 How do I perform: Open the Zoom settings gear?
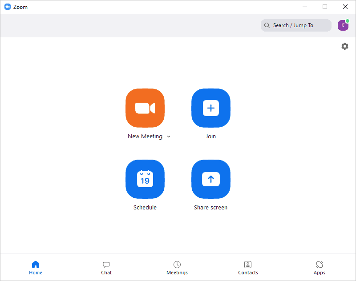coord(345,46)
